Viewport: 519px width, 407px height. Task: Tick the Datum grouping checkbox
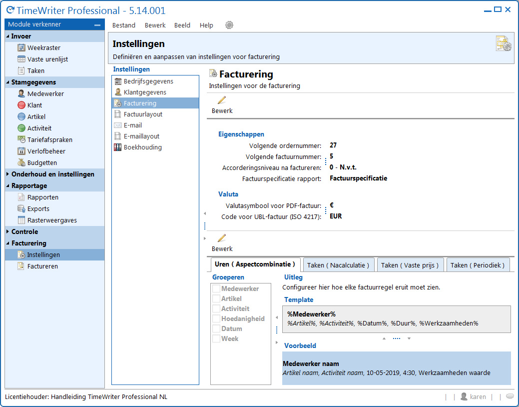click(x=216, y=328)
